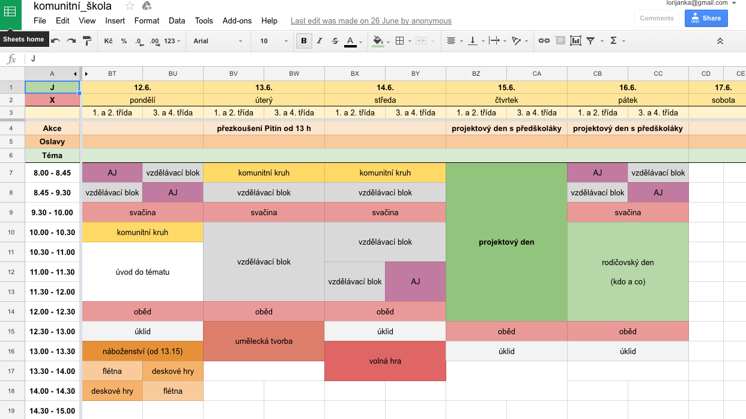Click the Drive move-to-folder icon
Viewport: 746px width, 419px height.
(146, 6)
